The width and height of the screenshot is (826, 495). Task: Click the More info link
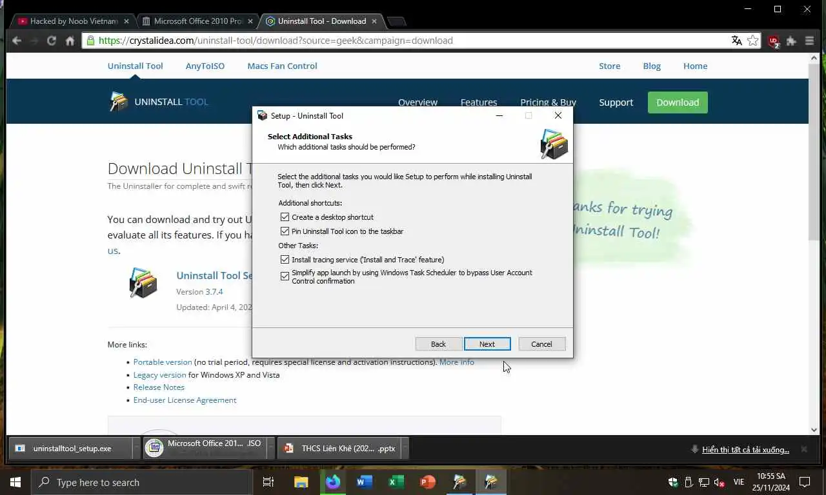point(457,362)
